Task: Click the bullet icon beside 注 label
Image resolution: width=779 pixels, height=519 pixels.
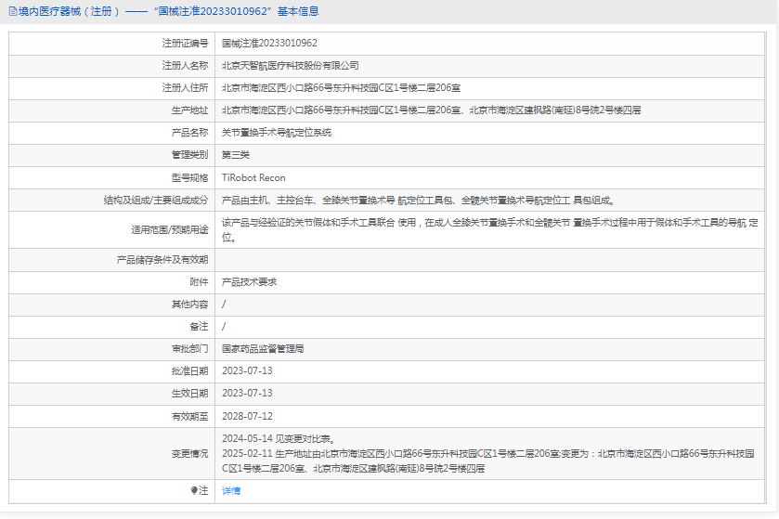Action: pyautogui.click(x=194, y=491)
